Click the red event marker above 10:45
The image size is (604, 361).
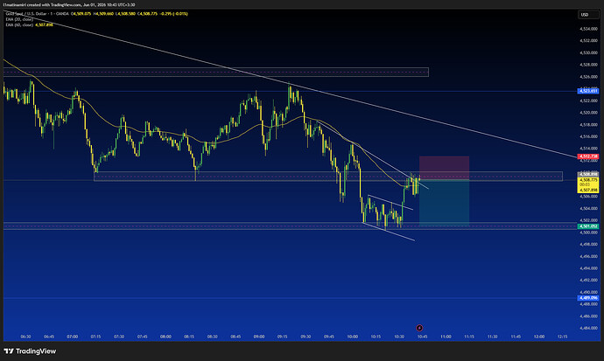[x=419, y=328]
